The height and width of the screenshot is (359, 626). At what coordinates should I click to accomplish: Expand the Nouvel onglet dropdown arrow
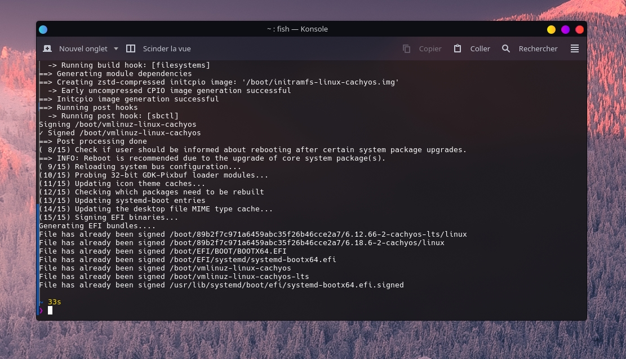click(116, 49)
